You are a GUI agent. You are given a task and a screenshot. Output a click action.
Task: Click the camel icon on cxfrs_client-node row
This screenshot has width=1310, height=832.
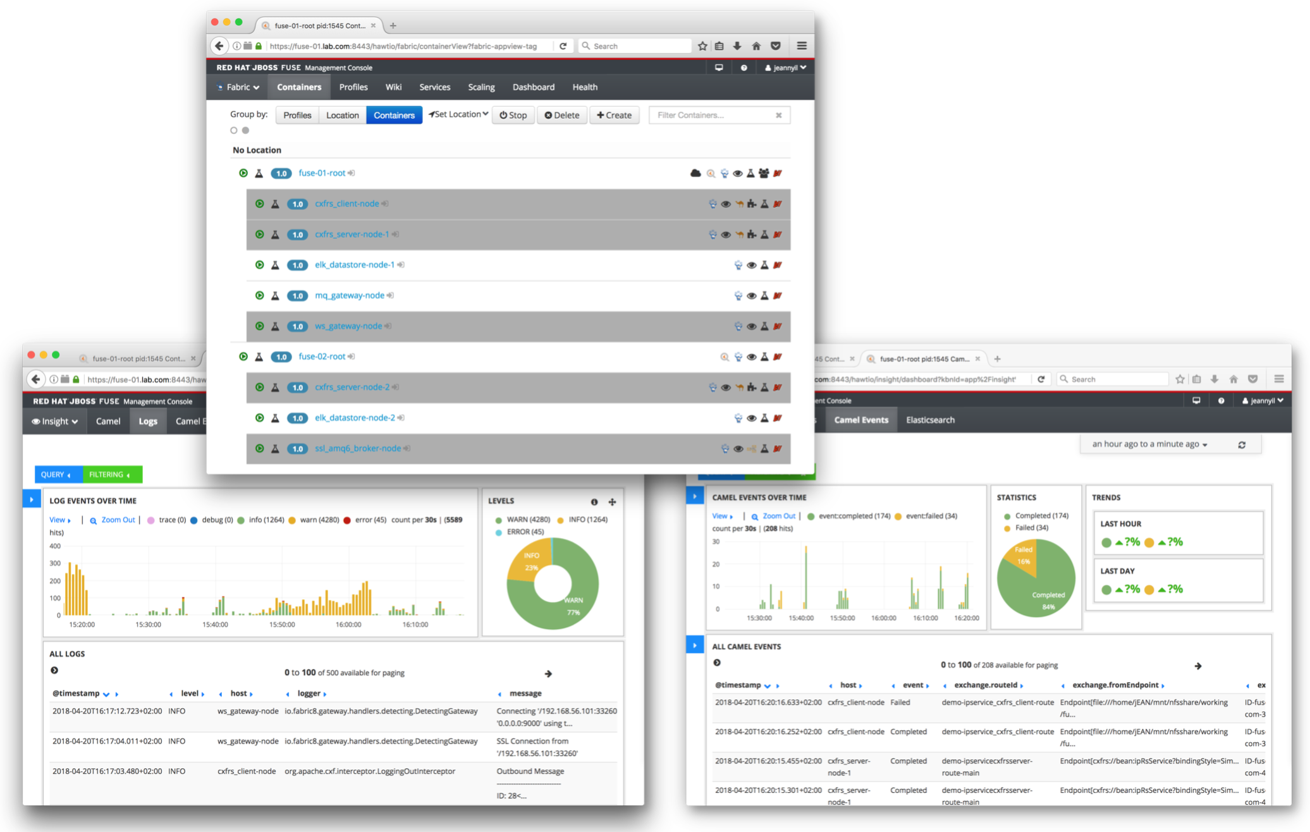pyautogui.click(x=738, y=204)
